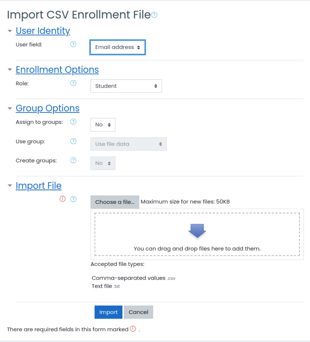Click the blue download arrow in drop zone
Screen dimensions: 310x342
197,231
